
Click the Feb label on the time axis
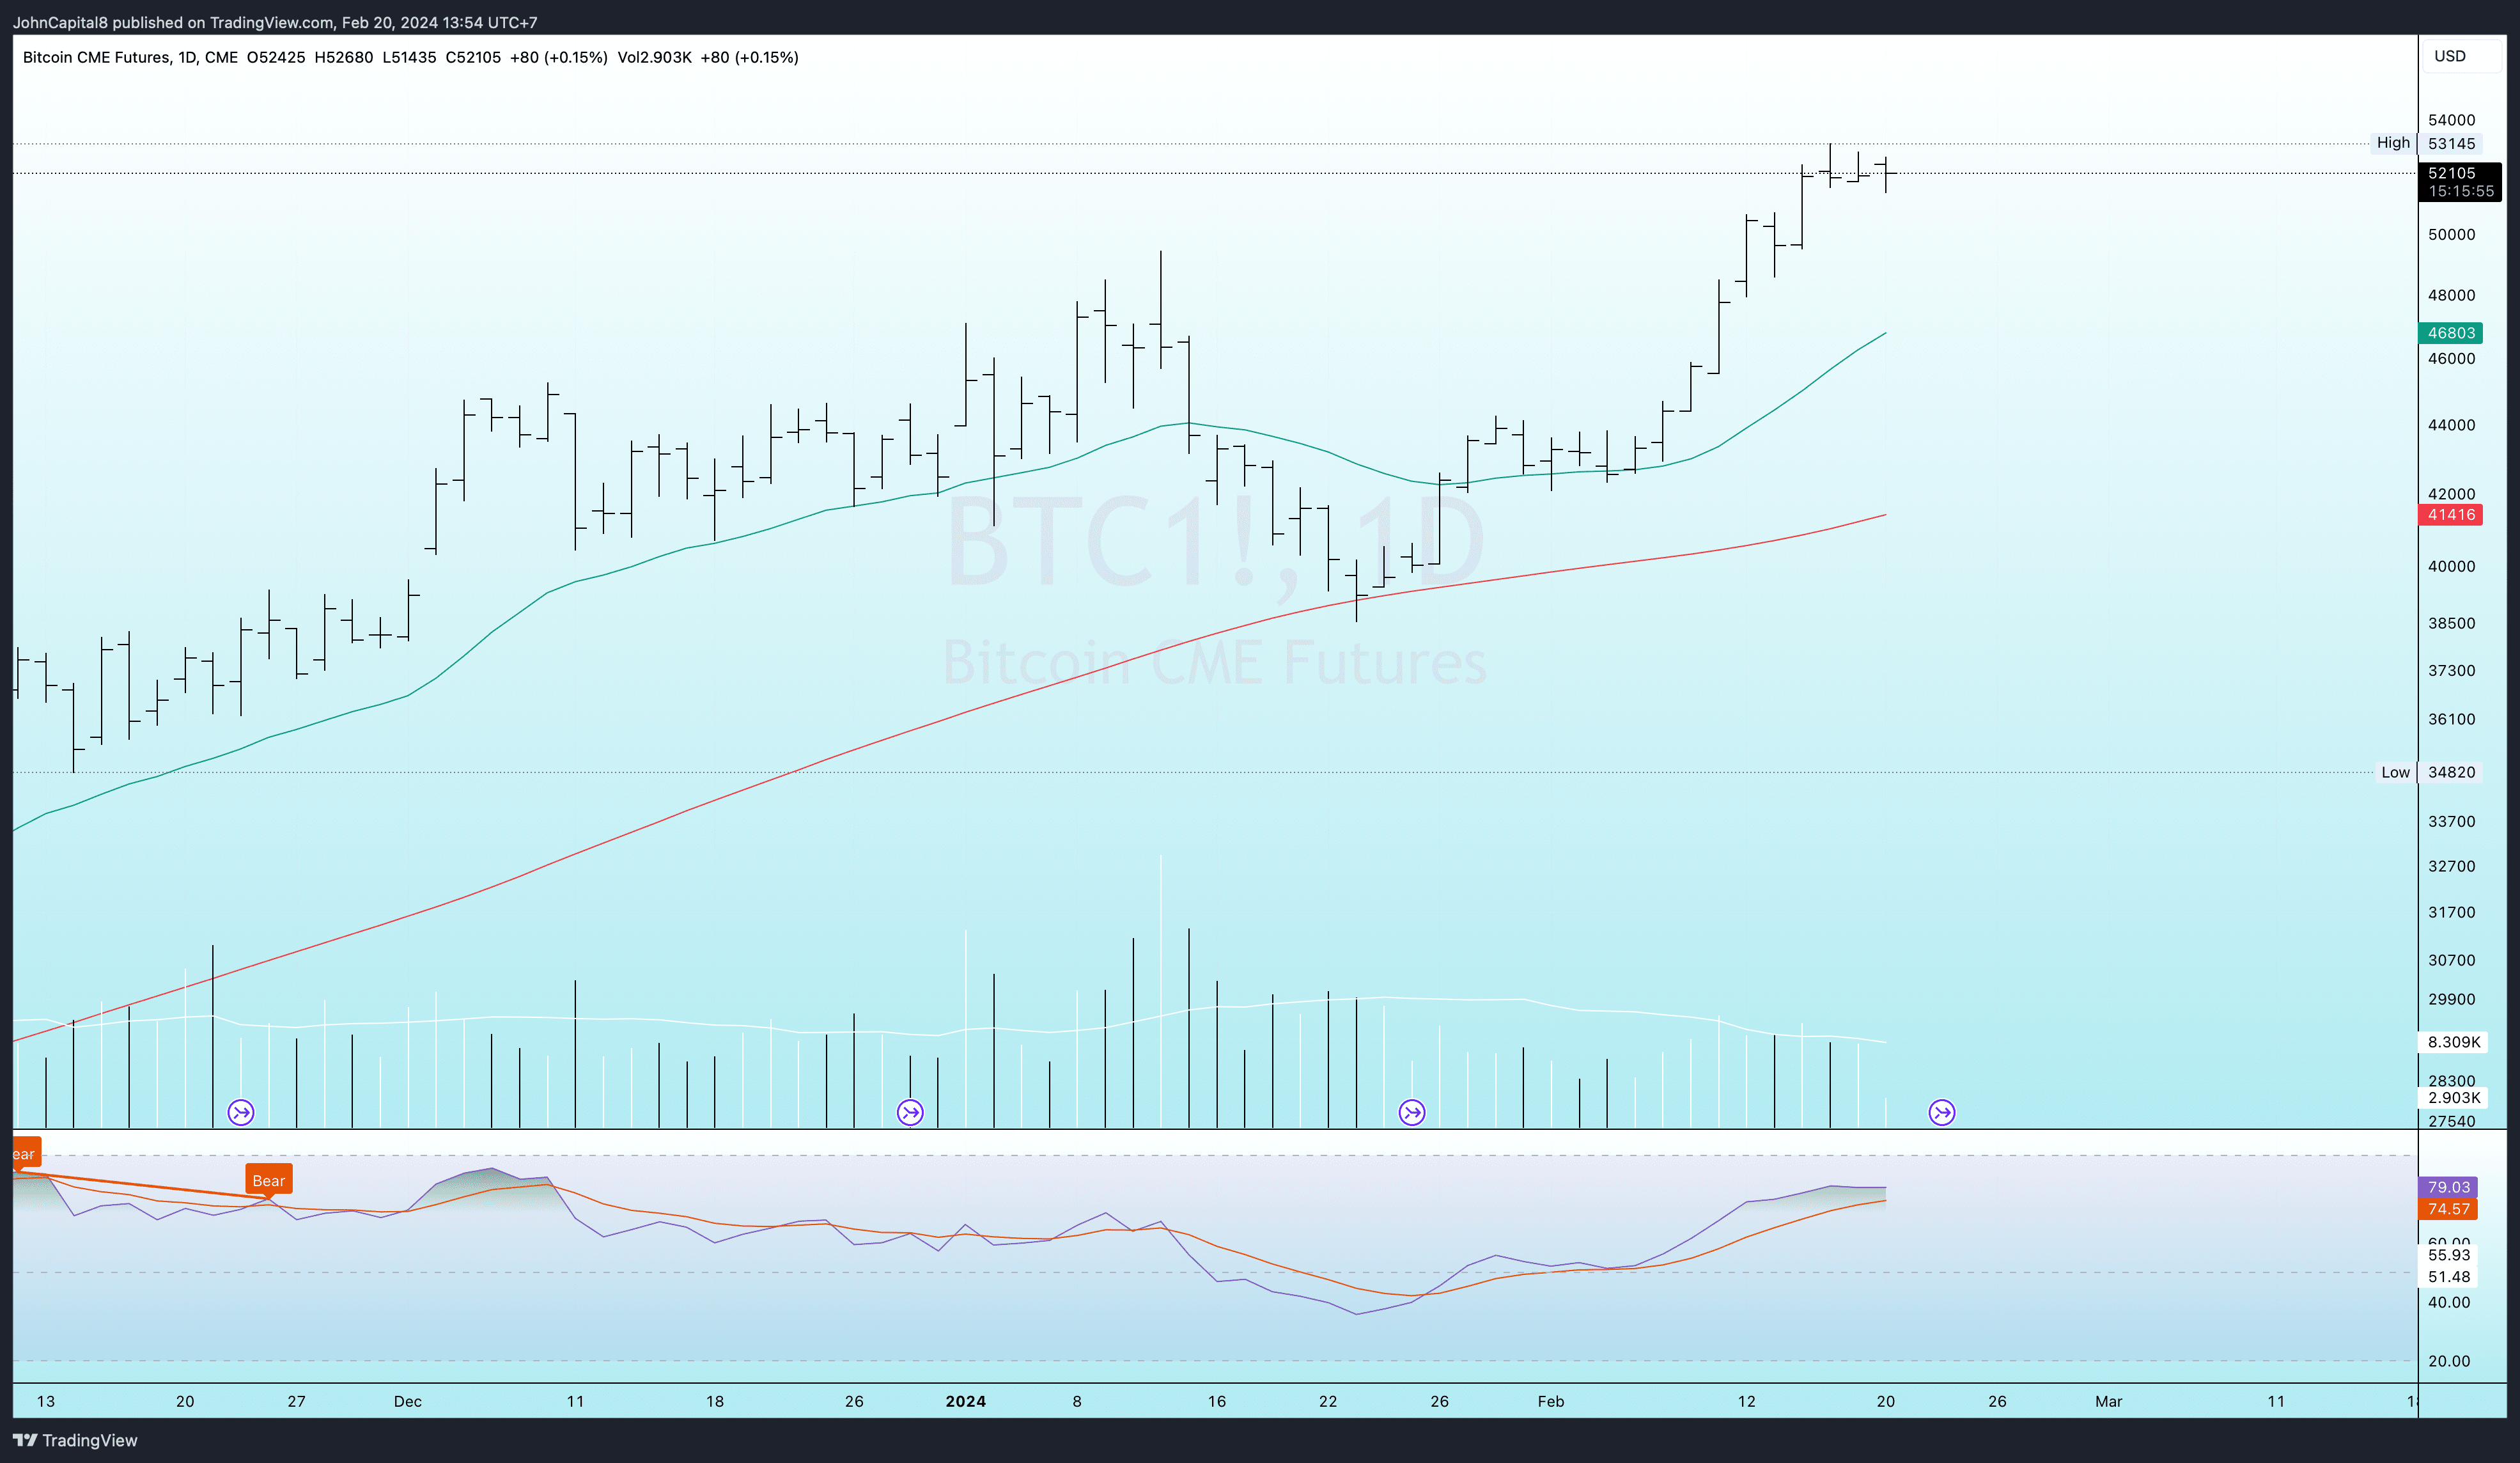click(x=1550, y=1401)
